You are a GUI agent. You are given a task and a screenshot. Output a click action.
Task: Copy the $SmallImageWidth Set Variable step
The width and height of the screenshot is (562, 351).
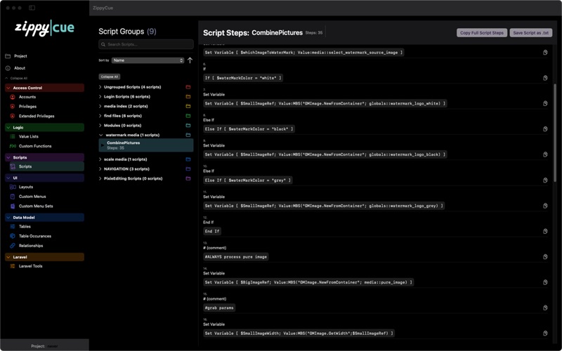coord(545,333)
